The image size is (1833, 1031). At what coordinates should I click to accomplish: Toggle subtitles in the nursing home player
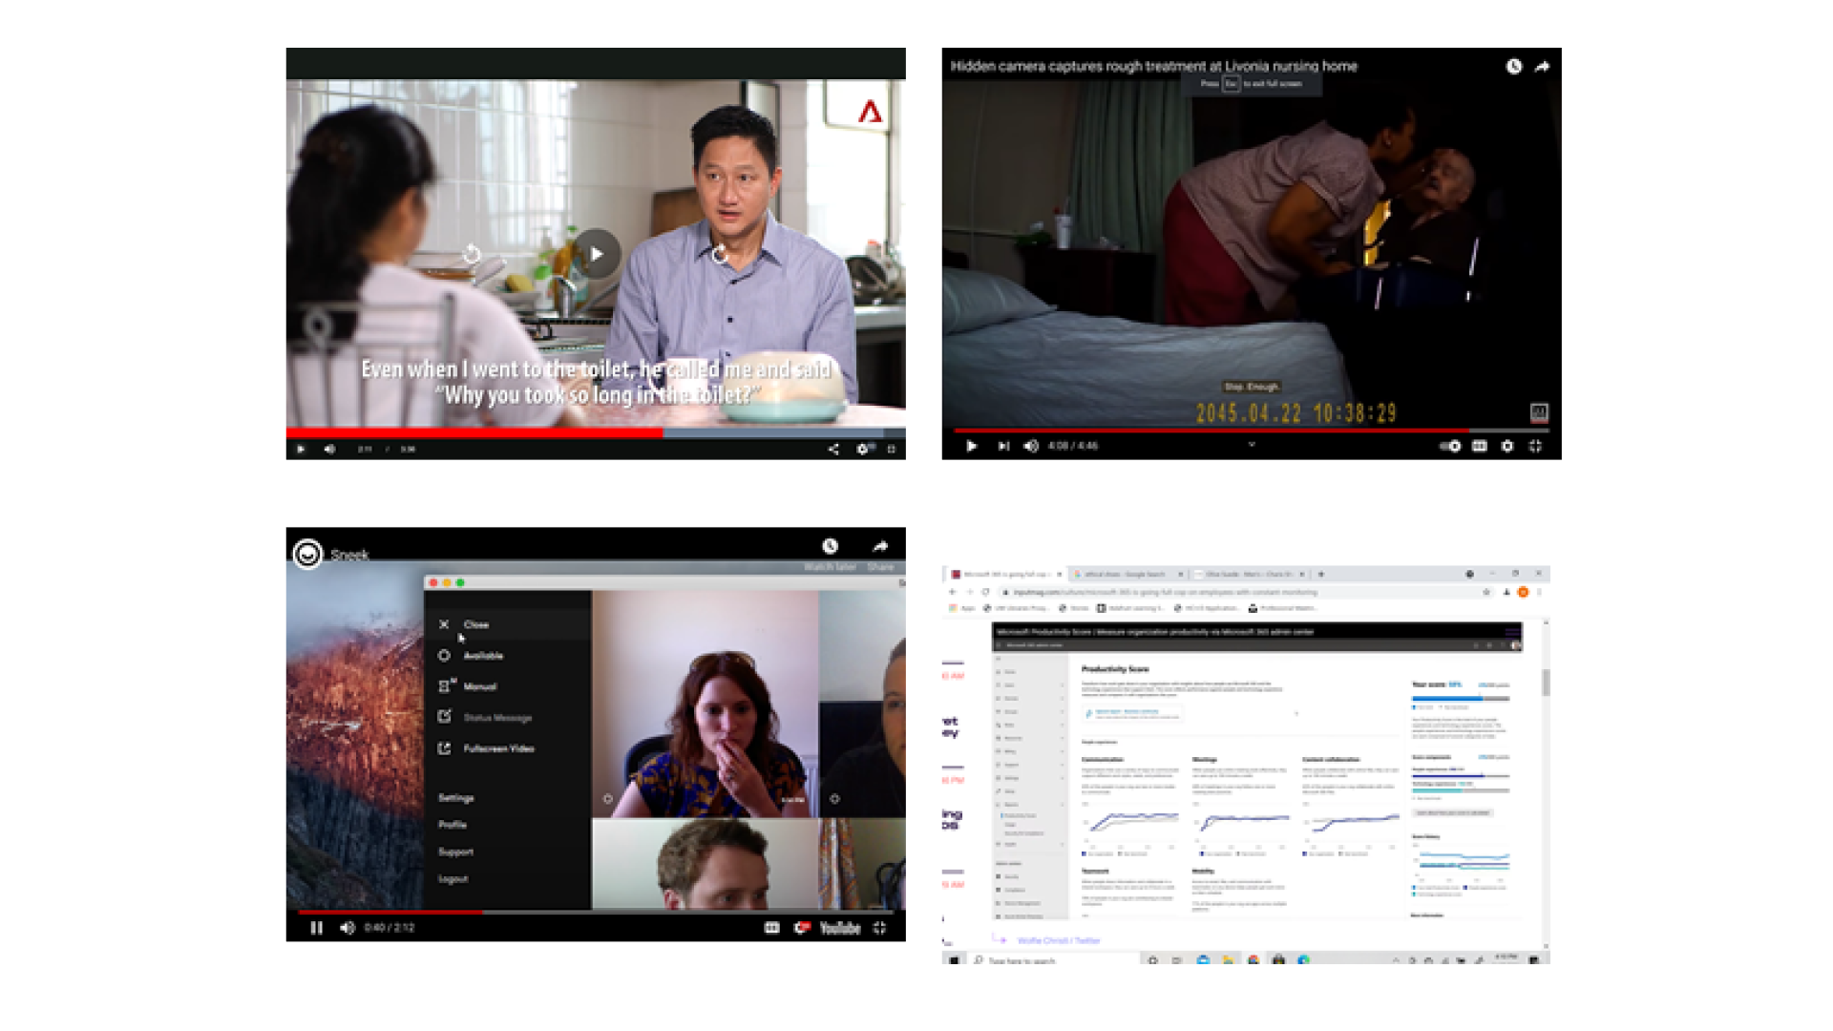pyautogui.click(x=1479, y=446)
